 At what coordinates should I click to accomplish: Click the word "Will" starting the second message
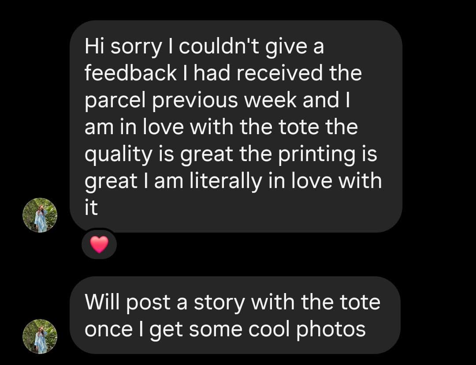[100, 302]
